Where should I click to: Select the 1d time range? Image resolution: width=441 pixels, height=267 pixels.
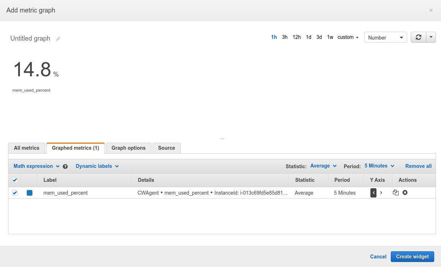click(x=308, y=37)
